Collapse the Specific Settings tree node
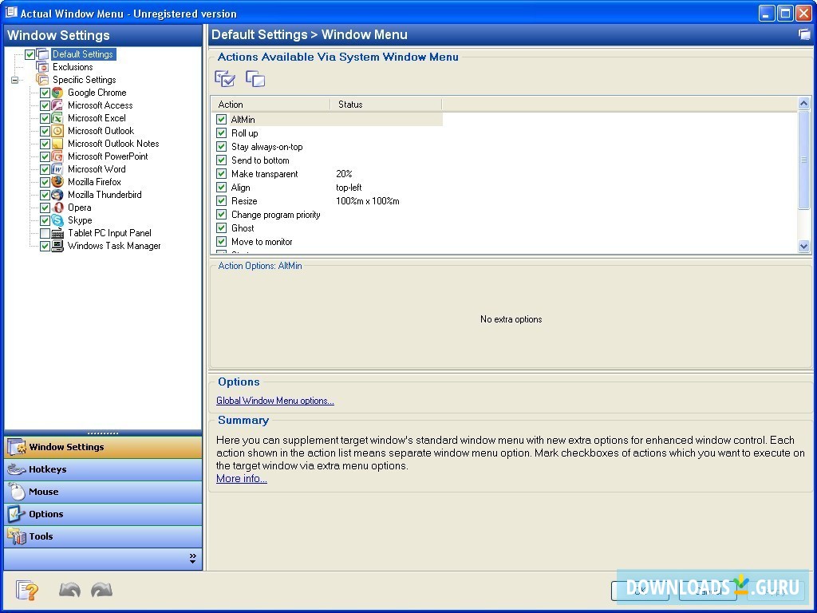 pyautogui.click(x=14, y=80)
